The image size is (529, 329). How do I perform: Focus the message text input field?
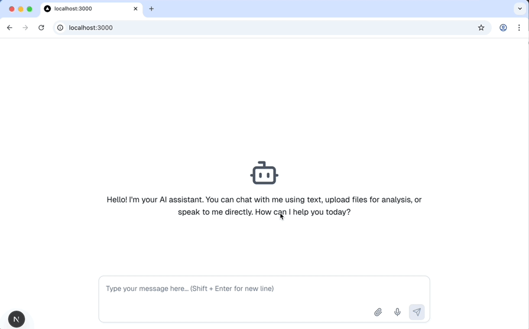point(264,289)
